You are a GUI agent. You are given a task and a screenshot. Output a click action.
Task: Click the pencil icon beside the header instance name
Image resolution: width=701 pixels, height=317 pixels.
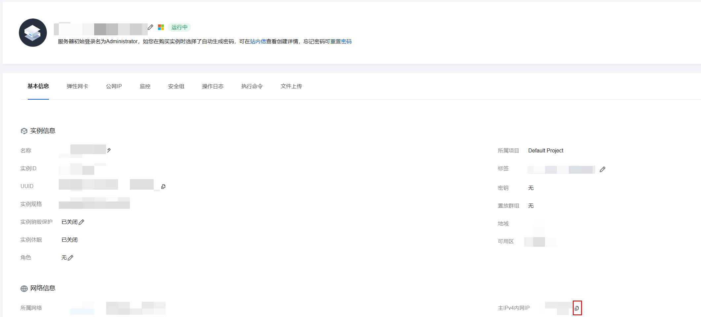tap(150, 27)
